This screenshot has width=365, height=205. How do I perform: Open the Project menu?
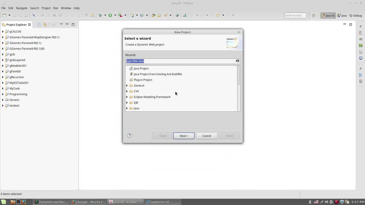pyautogui.click(x=46, y=8)
